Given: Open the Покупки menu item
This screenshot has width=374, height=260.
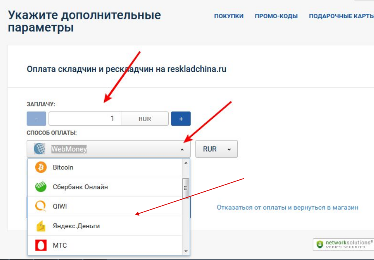Looking at the screenshot, I should pos(229,16).
